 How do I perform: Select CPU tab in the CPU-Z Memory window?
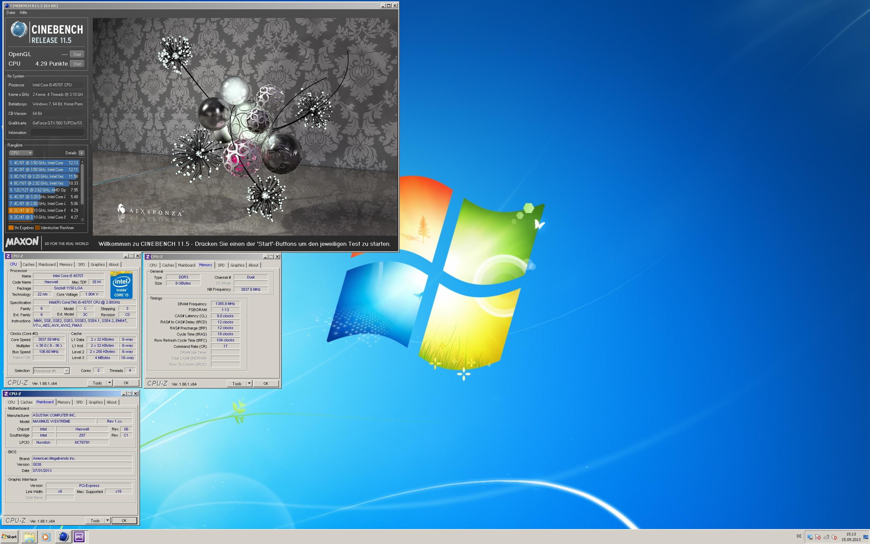(x=153, y=265)
